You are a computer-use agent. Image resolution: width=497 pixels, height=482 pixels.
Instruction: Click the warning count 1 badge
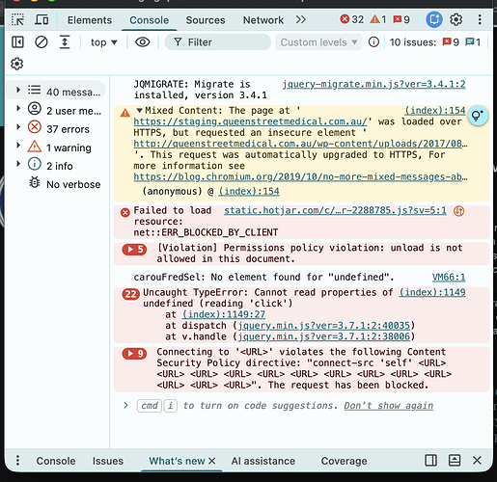pos(378,19)
